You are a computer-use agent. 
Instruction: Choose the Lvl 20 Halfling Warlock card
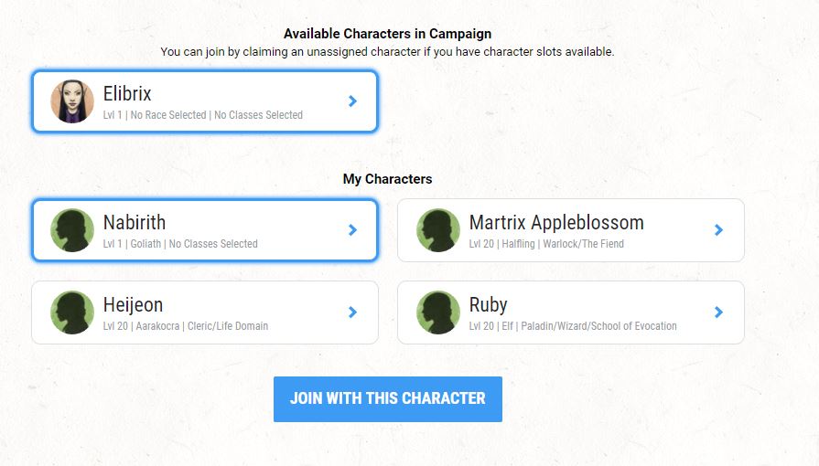tap(570, 230)
